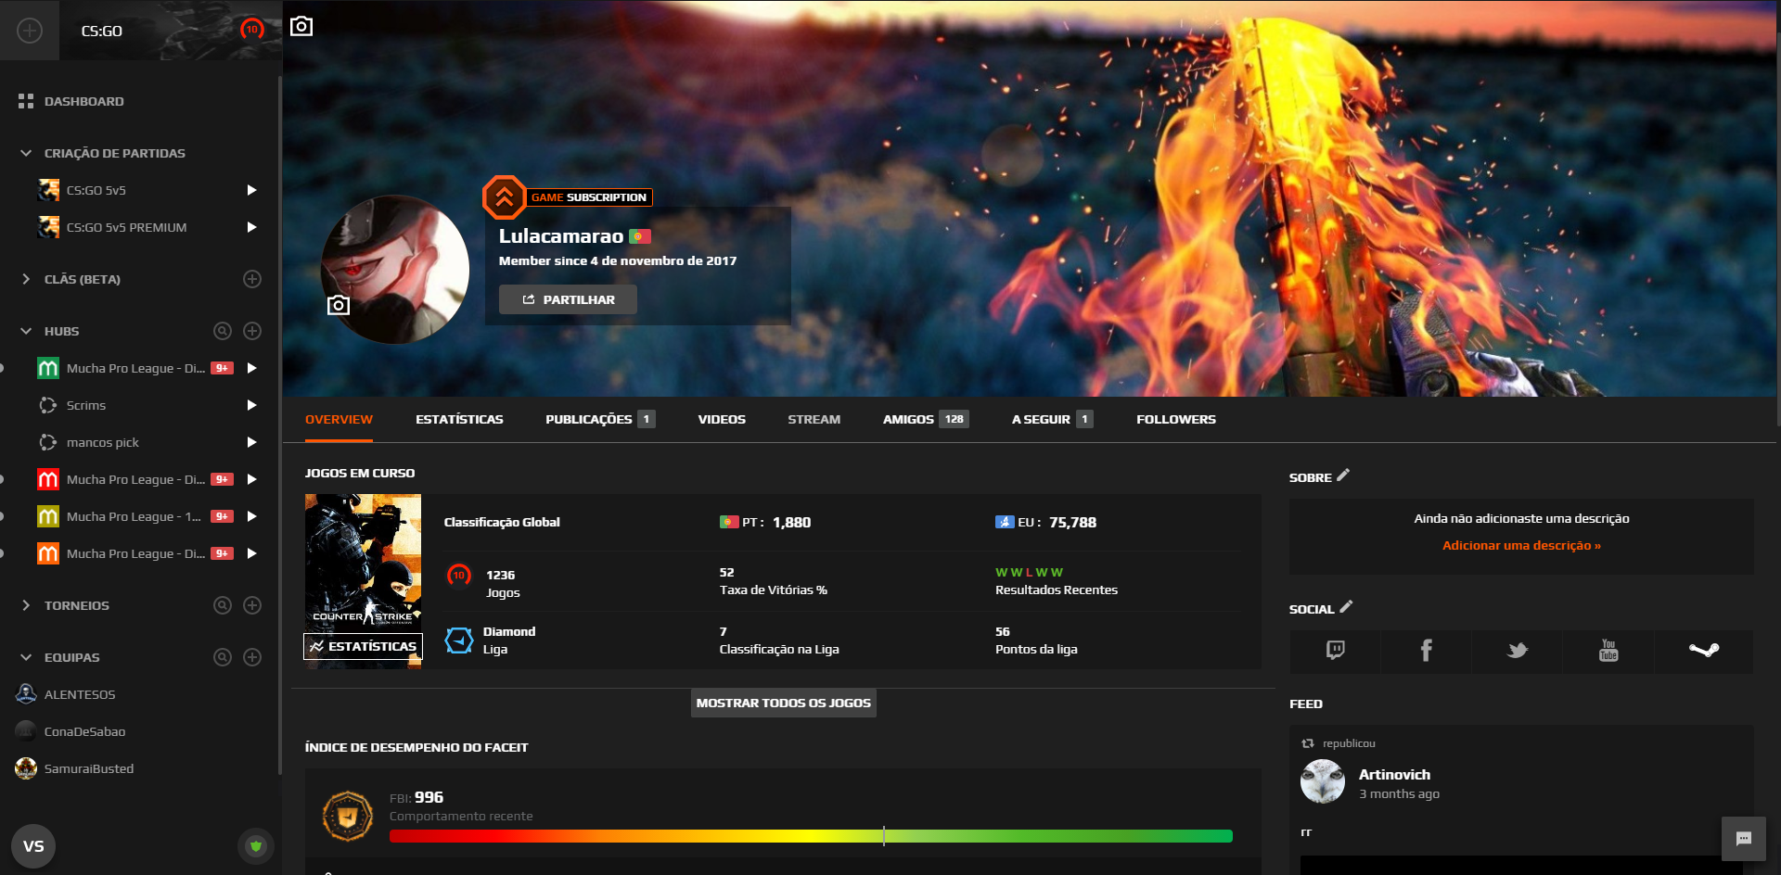Screen dimensions: 1781x875
Task: Open Estatísticas button on CS:GO cover
Action: coord(363,646)
